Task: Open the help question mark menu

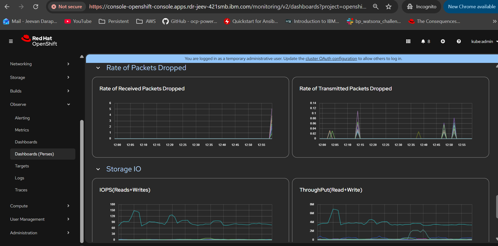Action: tap(459, 41)
